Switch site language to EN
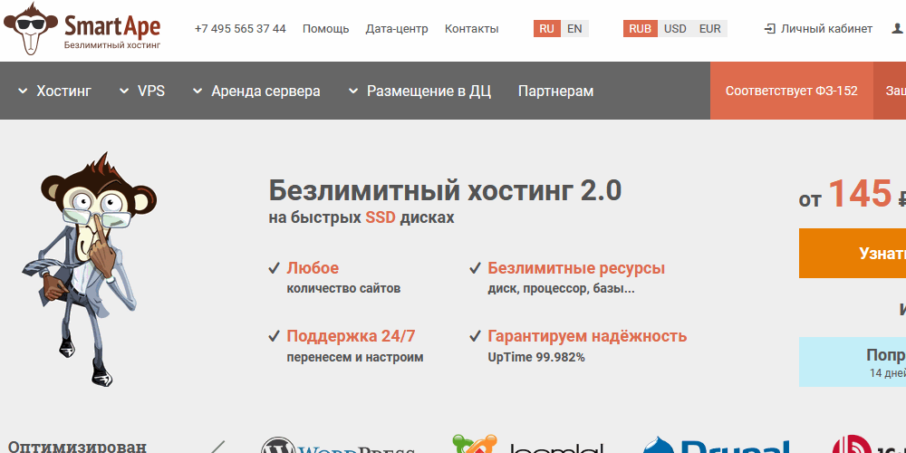This screenshot has width=906, height=453. 574,29
